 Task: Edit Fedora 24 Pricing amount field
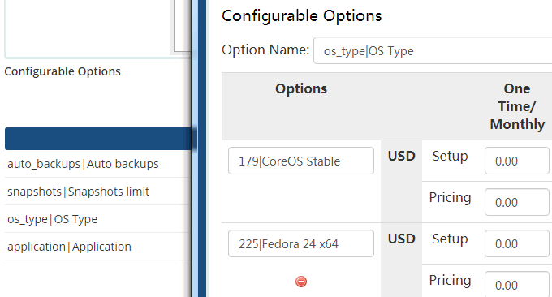[x=517, y=284]
